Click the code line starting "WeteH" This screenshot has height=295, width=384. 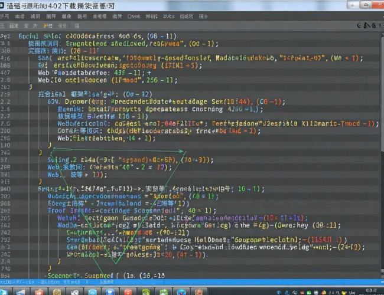(x=183, y=218)
